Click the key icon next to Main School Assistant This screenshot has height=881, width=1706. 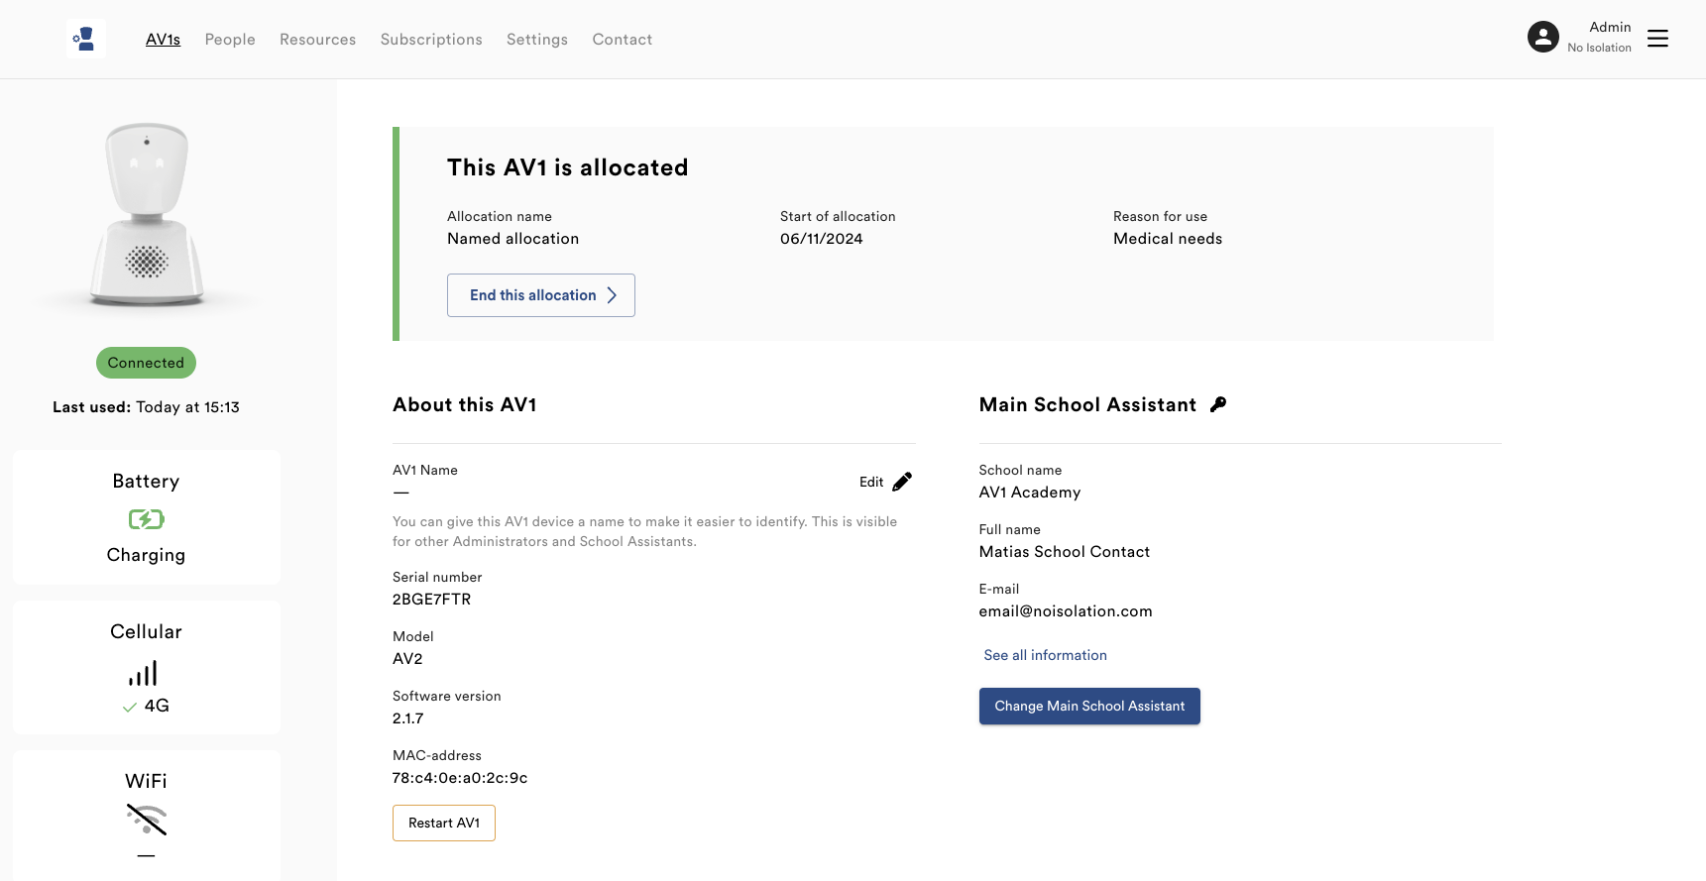click(1218, 404)
